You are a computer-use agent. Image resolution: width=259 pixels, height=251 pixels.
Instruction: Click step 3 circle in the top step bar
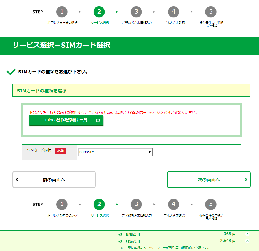coord(136,12)
